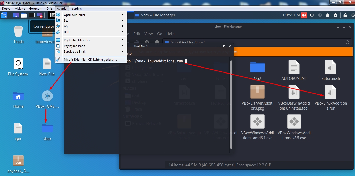This screenshot has height=176, width=355.
Task: Open the screen recorder panel launcher
Action: point(39,15)
